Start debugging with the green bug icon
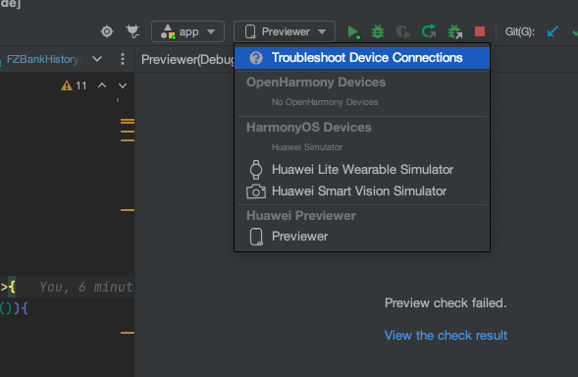The height and width of the screenshot is (377, 578). tap(378, 31)
